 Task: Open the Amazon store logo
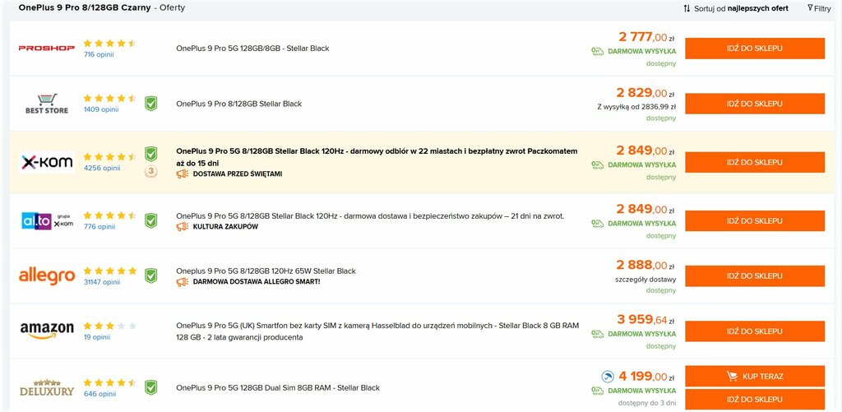(47, 331)
